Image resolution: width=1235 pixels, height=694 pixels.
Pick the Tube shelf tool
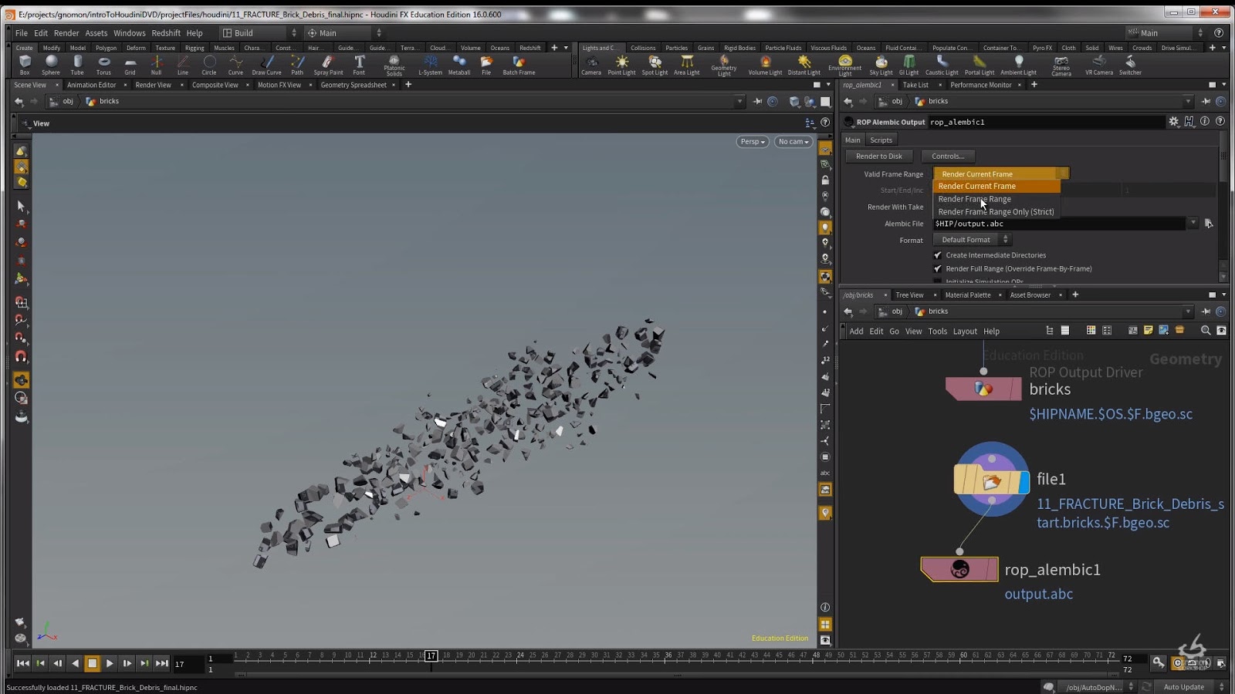[77, 65]
